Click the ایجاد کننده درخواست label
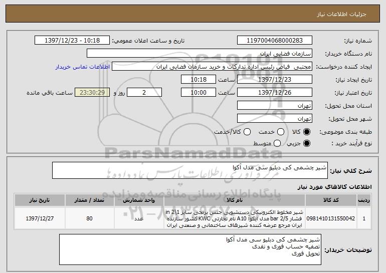The width and height of the screenshot is (386, 273). click(x=344, y=67)
